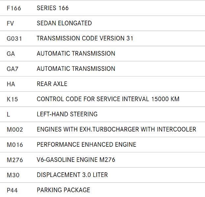Click the M002 code cell

[15, 130]
